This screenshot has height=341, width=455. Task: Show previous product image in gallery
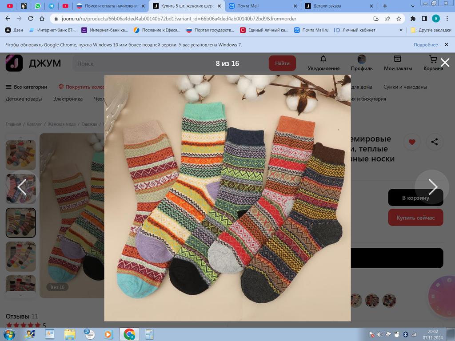coord(22,187)
